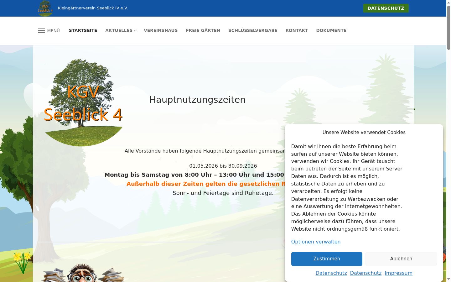
Task: Expand the Aktuelles dropdown chevron
Action: (x=135, y=31)
